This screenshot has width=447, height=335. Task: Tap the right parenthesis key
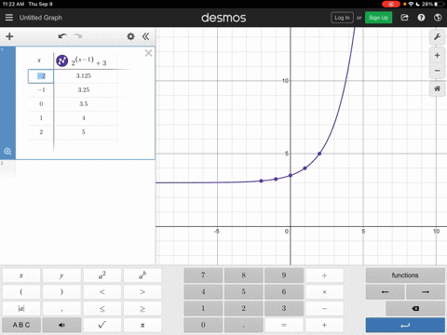(61, 292)
